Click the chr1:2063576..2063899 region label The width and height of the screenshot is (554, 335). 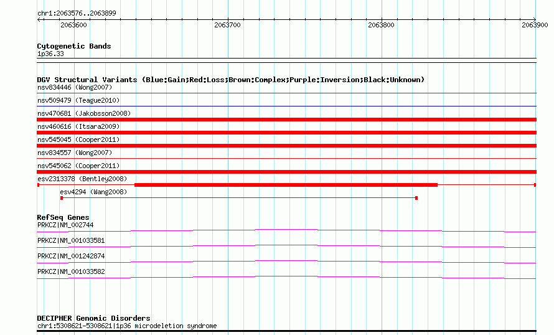pyautogui.click(x=77, y=14)
